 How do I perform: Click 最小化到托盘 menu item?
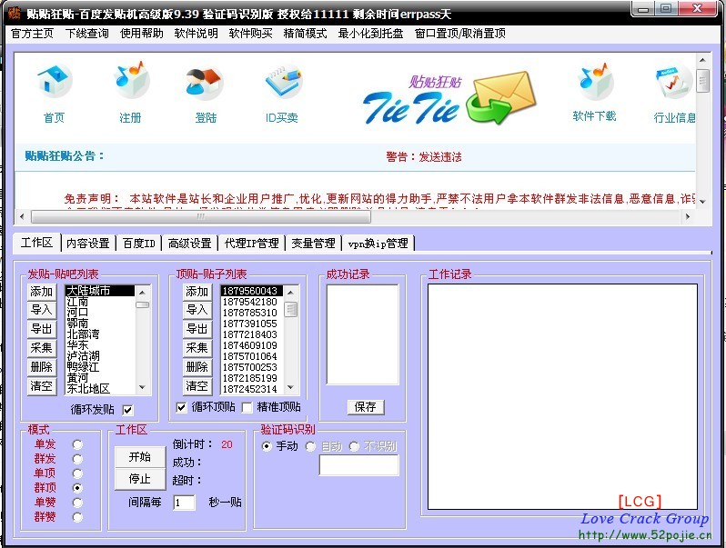tap(371, 34)
